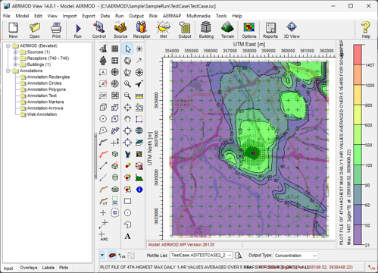The height and width of the screenshot is (273, 378).
Task: Switch to the Overlays tab
Action: [29, 268]
